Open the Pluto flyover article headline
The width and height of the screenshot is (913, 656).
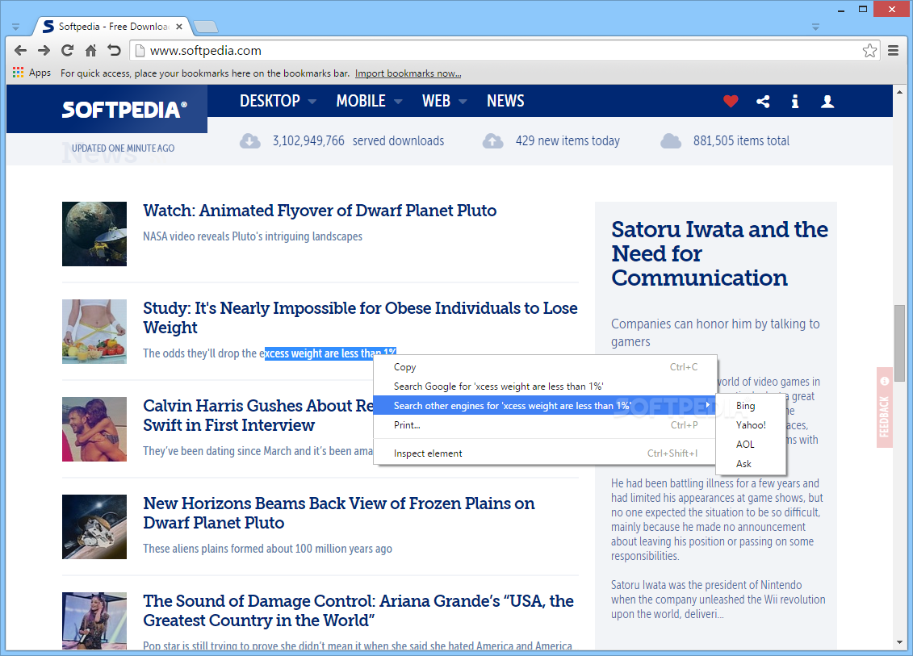pyautogui.click(x=320, y=211)
